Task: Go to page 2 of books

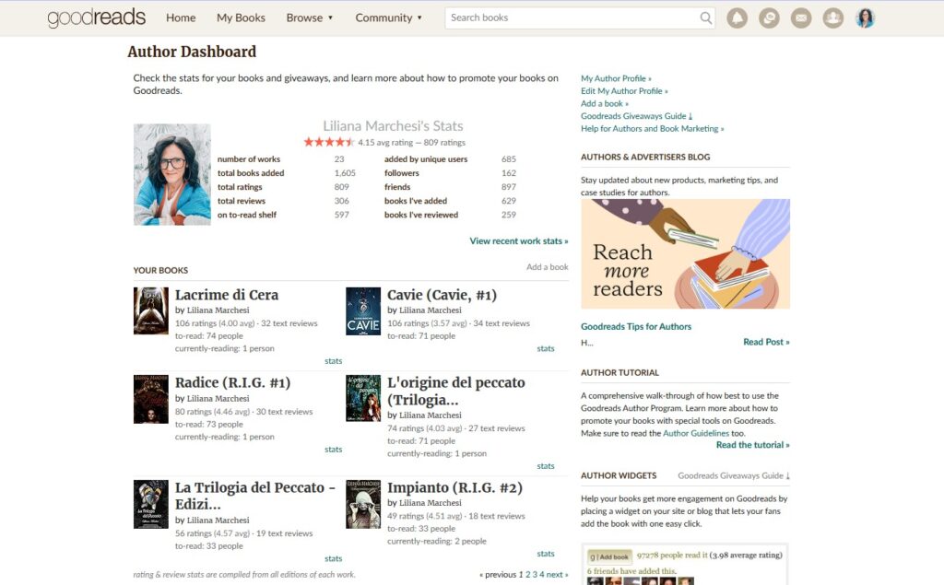Action: click(x=528, y=574)
